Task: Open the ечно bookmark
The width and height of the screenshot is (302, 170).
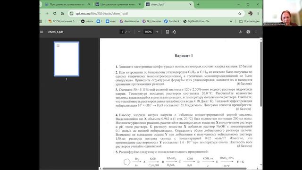Action: pos(111,21)
